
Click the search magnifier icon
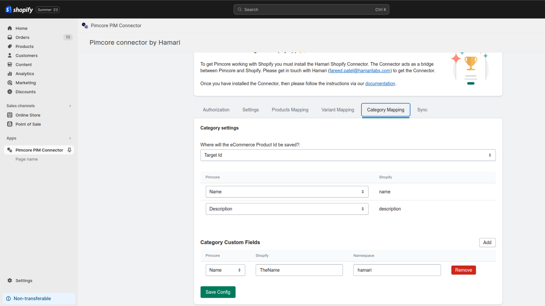pyautogui.click(x=240, y=10)
